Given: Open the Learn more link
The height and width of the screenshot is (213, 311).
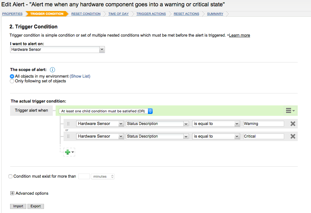Looking at the screenshot, I should 239,35.
